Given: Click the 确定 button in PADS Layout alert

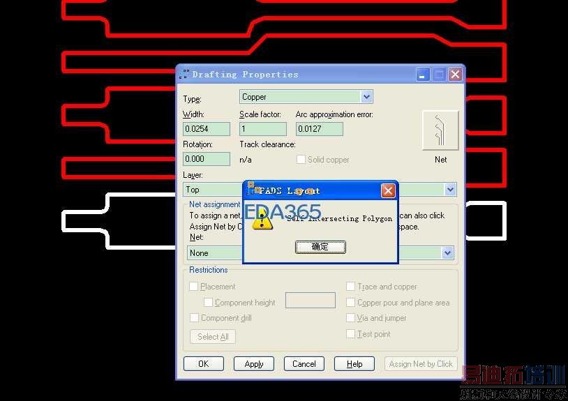Looking at the screenshot, I should [320, 247].
